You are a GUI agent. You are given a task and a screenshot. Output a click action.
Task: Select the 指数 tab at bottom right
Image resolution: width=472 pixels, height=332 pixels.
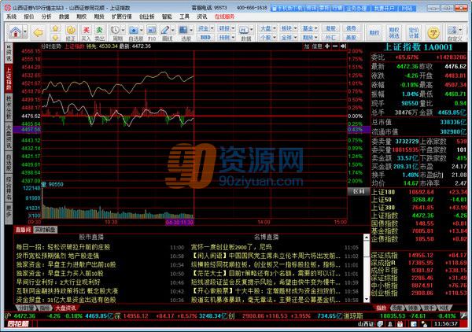point(381,308)
